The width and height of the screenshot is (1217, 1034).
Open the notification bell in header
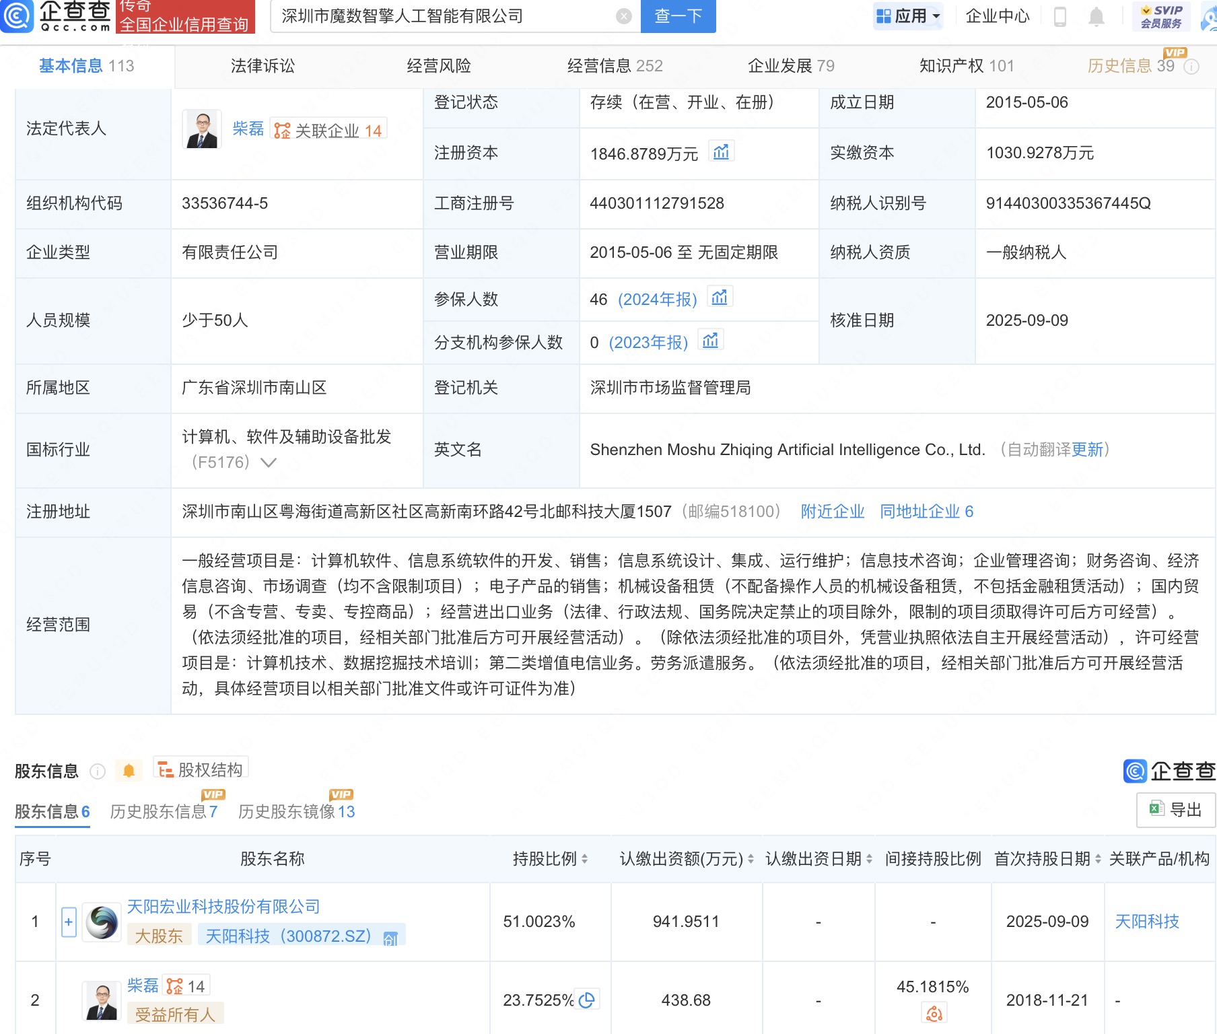point(1097,16)
